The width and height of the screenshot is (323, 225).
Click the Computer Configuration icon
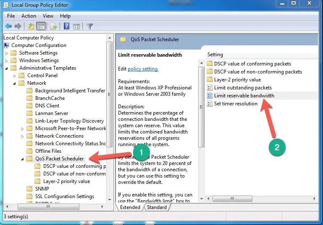point(6,45)
